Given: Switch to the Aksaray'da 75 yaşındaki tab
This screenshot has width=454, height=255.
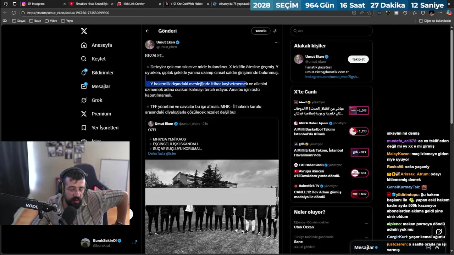Looking at the screenshot, I should pos(231,4).
